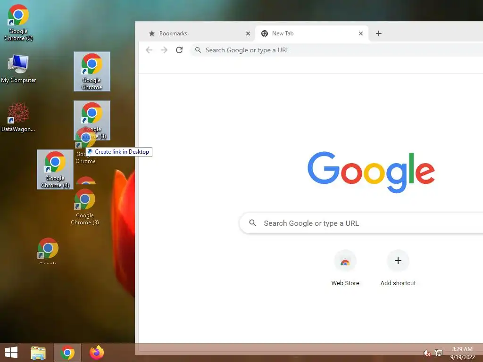
Task: Click the Add shortcut button
Action: pyautogui.click(x=398, y=268)
